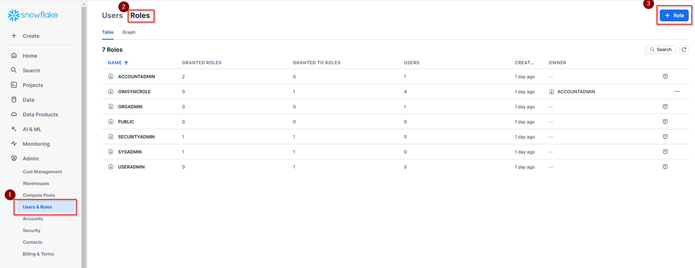
Task: Open the comment icon in ACCOUNTADMIN row
Action: click(x=665, y=77)
